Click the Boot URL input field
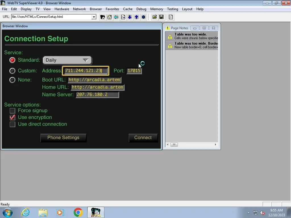Image resolution: width=291 pixels, height=218 pixels. (x=94, y=80)
